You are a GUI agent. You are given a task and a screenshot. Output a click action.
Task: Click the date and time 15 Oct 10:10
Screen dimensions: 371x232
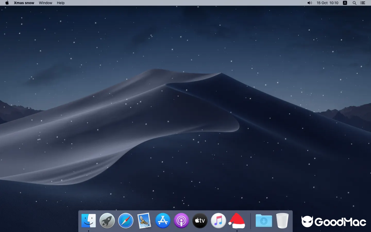click(x=328, y=3)
